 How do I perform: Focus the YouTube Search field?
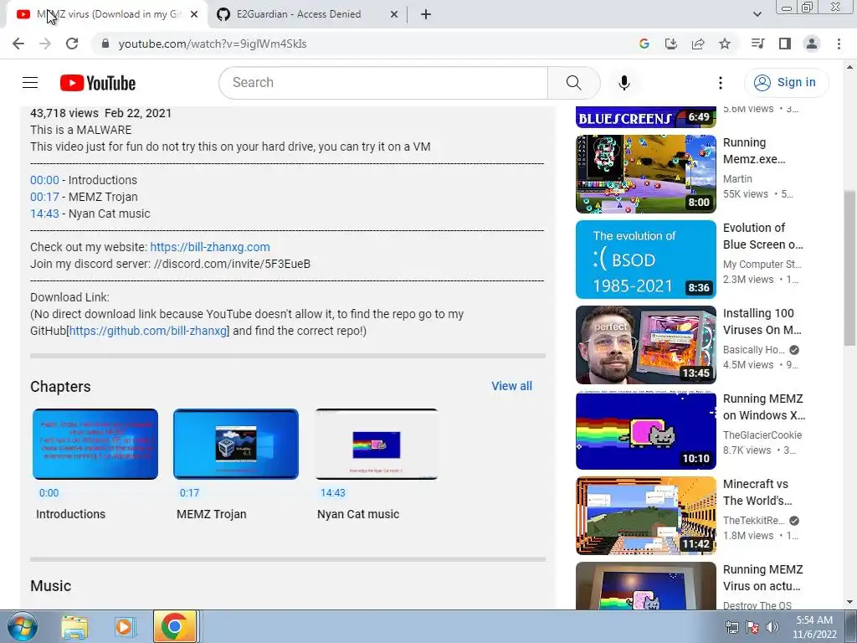[x=383, y=83]
